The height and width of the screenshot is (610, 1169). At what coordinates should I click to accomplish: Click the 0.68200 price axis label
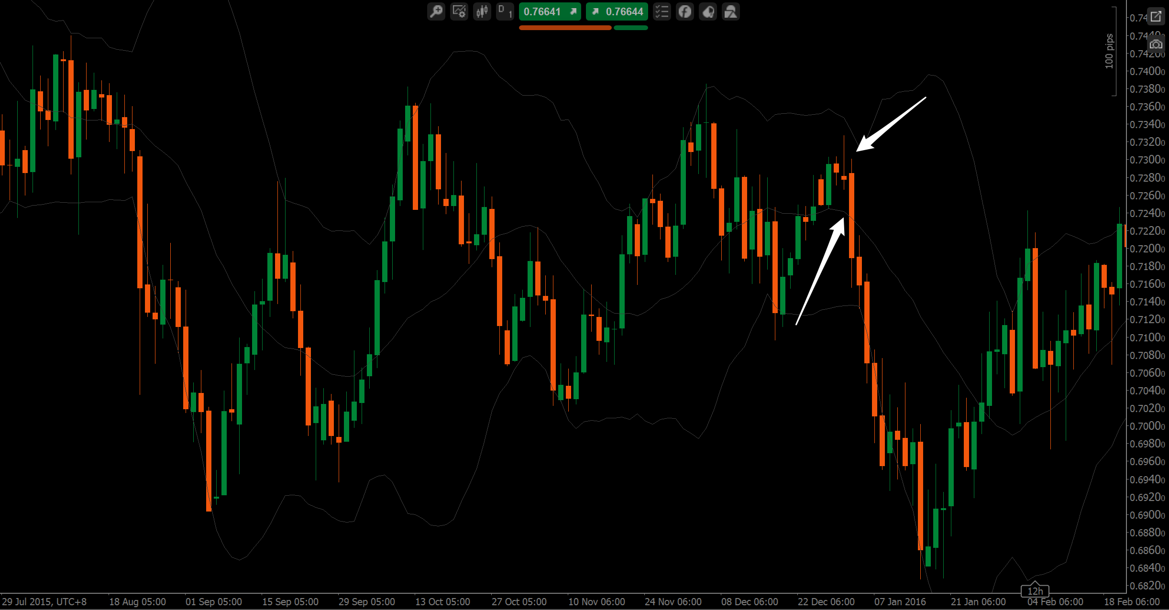1147,586
